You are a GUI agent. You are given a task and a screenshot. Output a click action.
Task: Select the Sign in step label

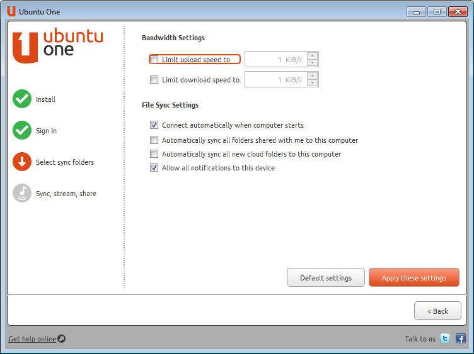click(x=46, y=131)
